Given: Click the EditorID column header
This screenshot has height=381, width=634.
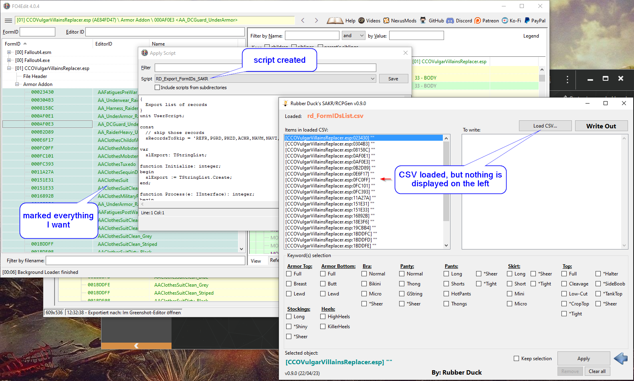Looking at the screenshot, I should coord(121,44).
